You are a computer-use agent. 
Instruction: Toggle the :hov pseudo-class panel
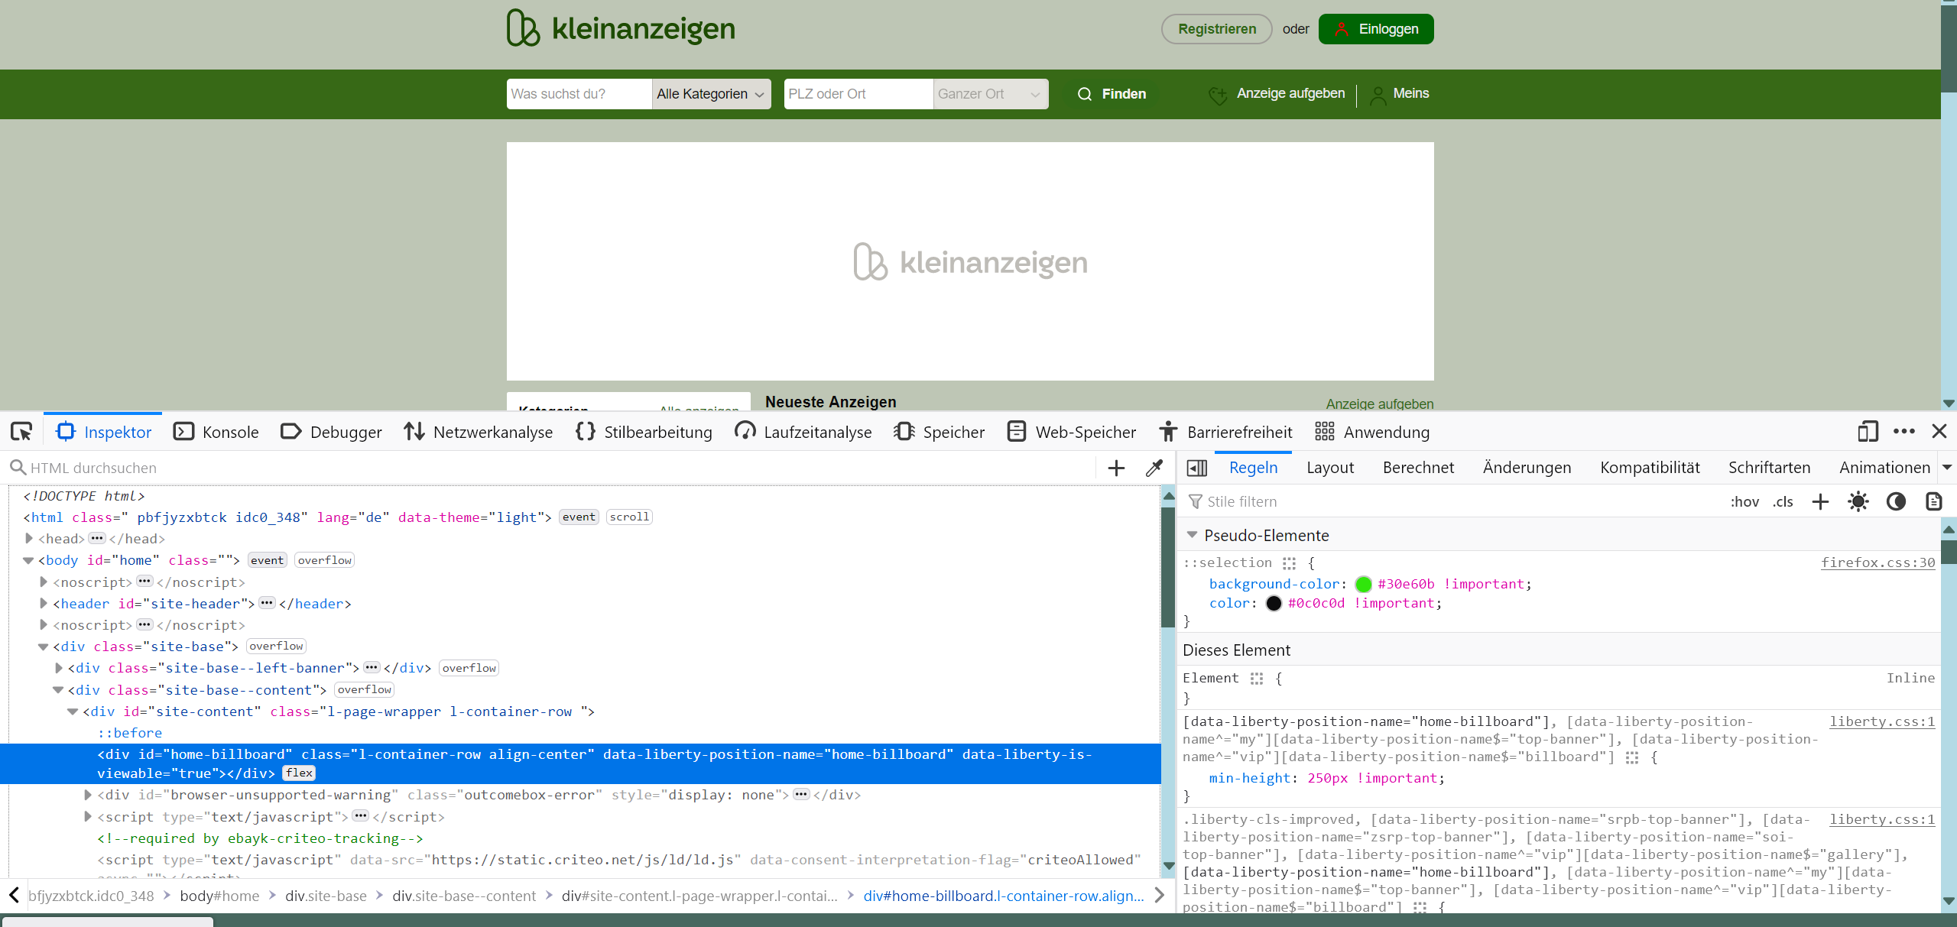pos(1744,501)
